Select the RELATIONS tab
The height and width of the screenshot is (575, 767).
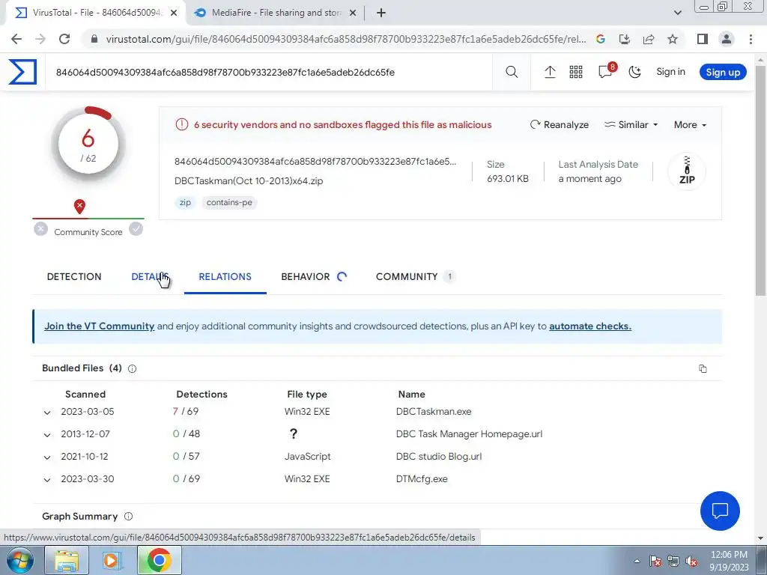pos(225,277)
